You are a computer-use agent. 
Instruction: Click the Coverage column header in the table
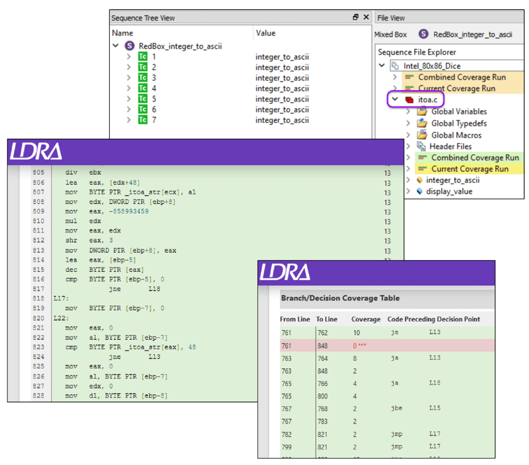click(365, 319)
